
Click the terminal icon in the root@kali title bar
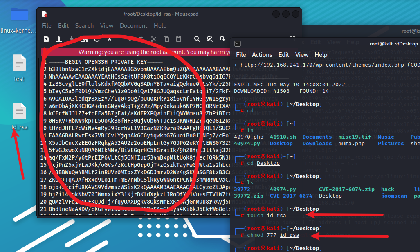coord(238,44)
